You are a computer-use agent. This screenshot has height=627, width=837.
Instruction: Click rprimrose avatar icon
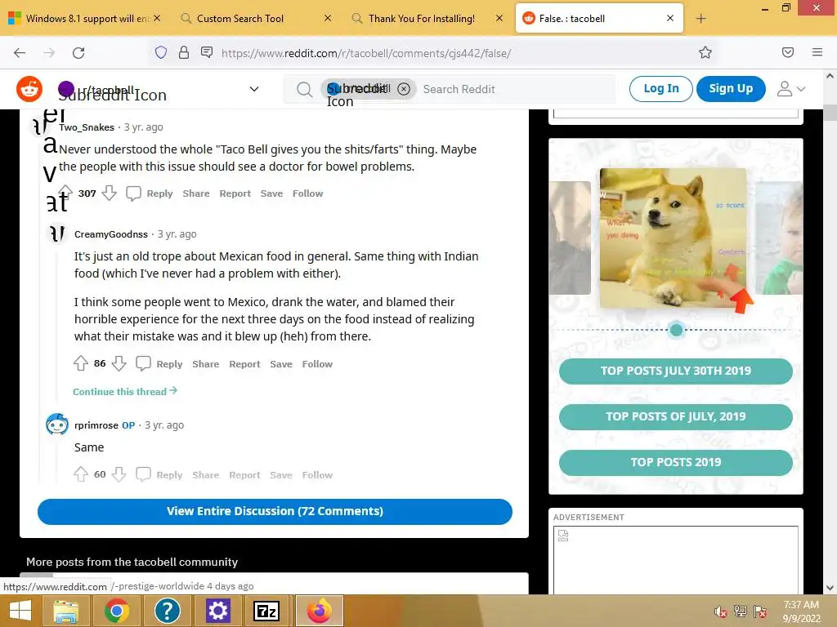57,425
